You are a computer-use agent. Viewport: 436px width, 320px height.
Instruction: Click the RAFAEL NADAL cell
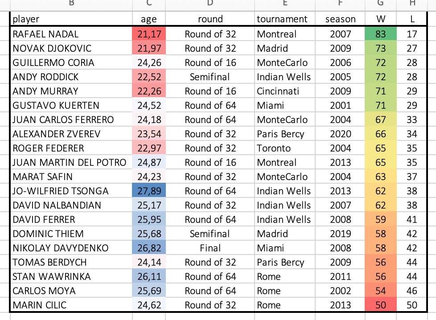[71, 34]
